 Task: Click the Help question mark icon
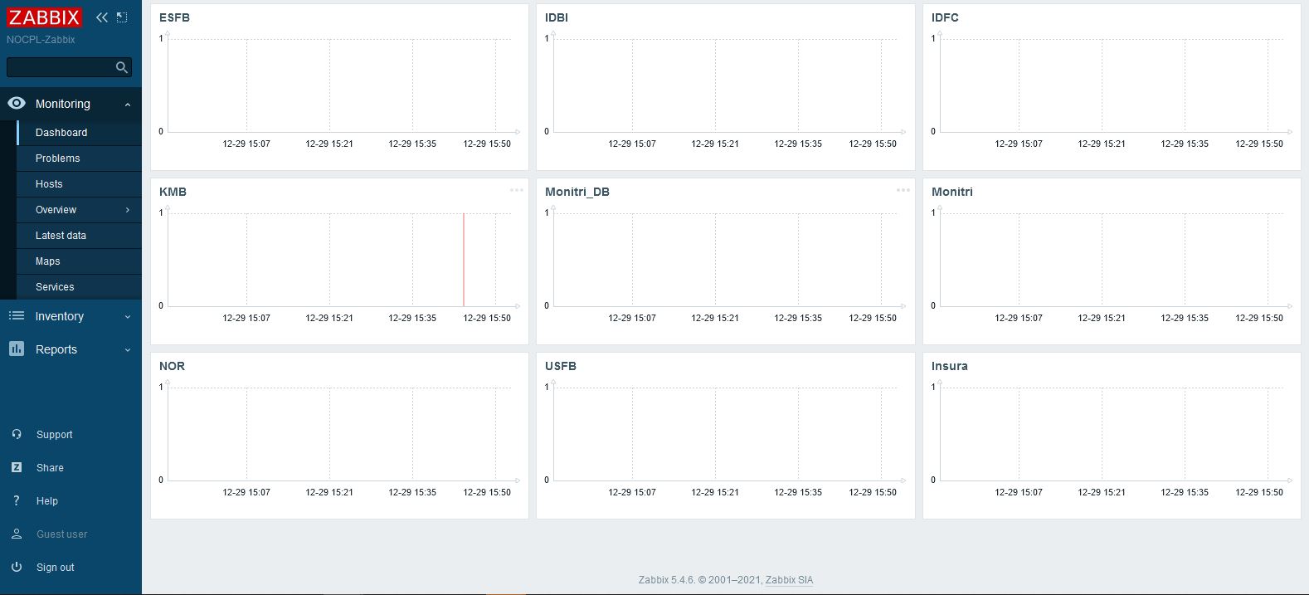pos(17,500)
